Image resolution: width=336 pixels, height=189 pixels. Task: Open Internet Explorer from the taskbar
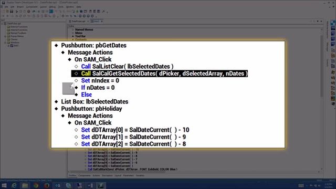(x=14, y=185)
